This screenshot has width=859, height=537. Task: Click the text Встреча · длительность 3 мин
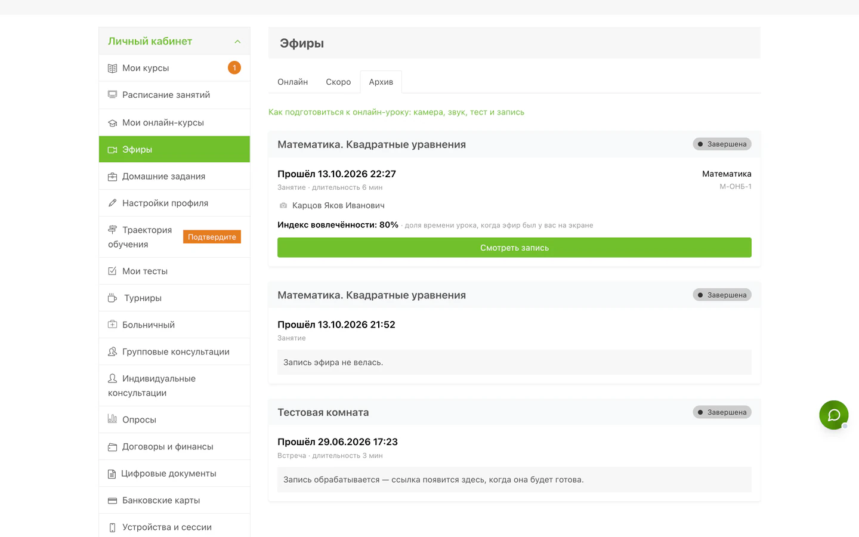[330, 456]
